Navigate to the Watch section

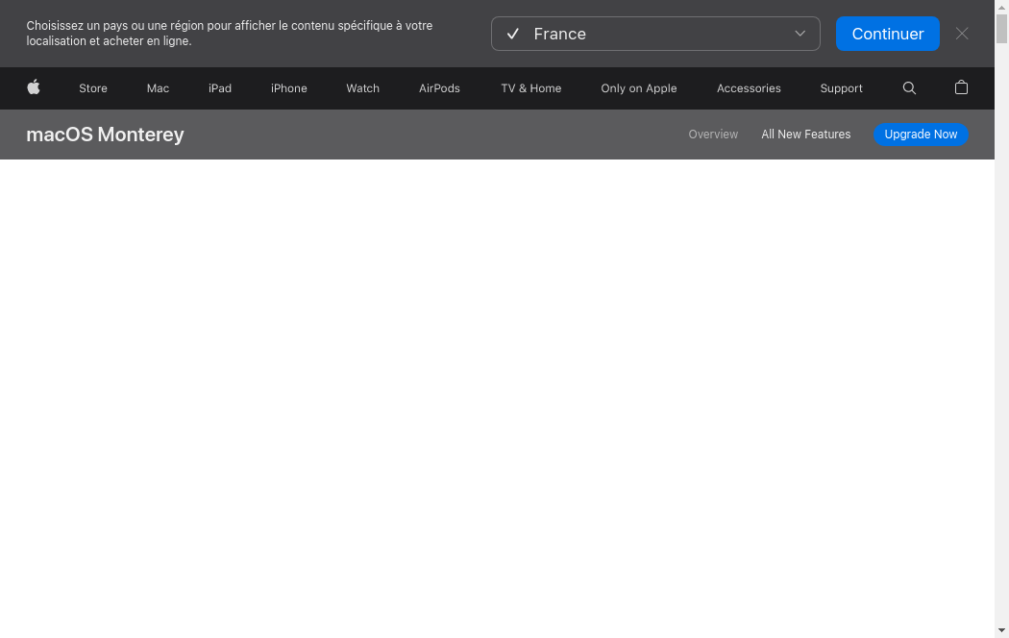[x=362, y=88]
